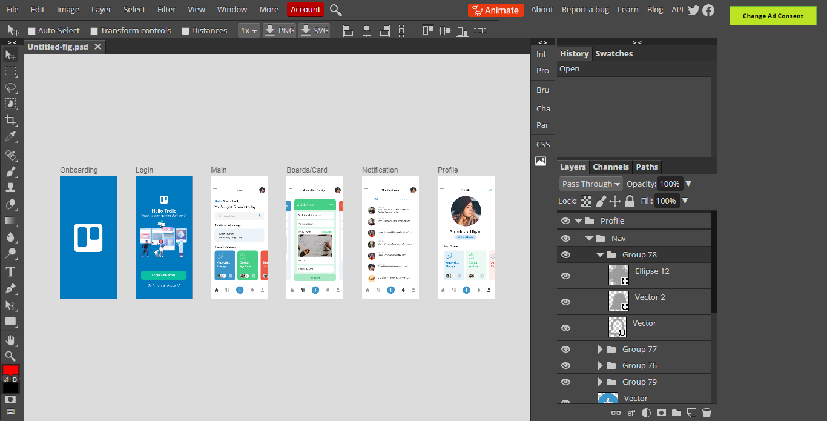Screen dimensions: 827x421
Task: Select the Type tool
Action: tap(11, 271)
